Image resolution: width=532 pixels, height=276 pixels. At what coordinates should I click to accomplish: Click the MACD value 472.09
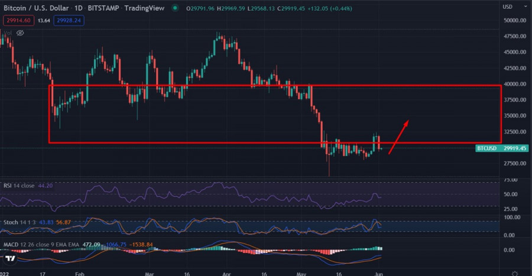pos(91,245)
